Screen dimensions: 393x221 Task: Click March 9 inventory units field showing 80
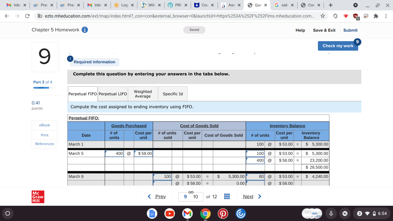tap(255, 177)
